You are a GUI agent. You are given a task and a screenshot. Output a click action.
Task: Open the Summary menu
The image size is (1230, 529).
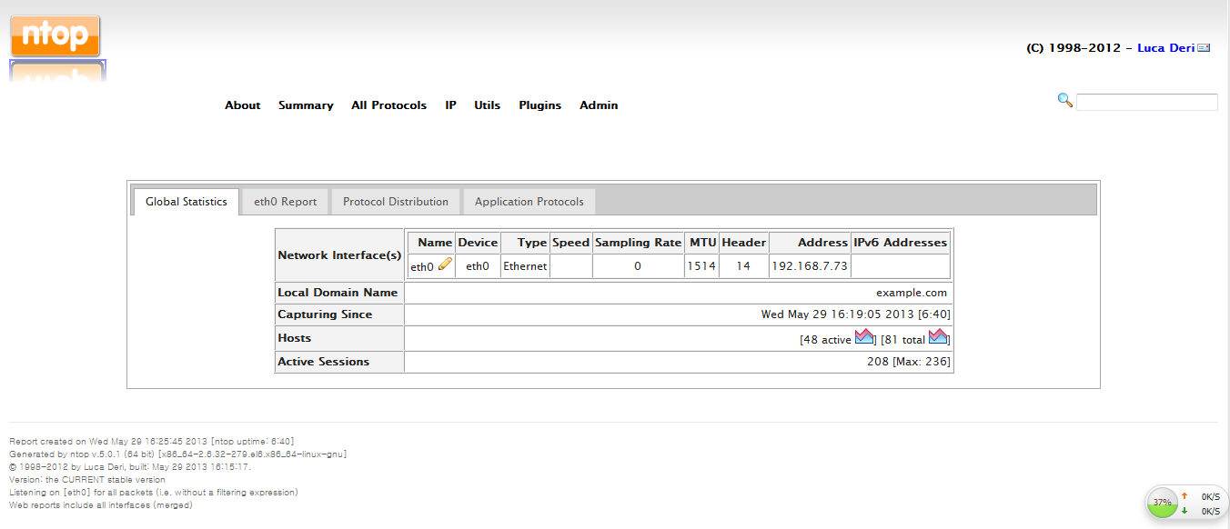click(x=306, y=105)
